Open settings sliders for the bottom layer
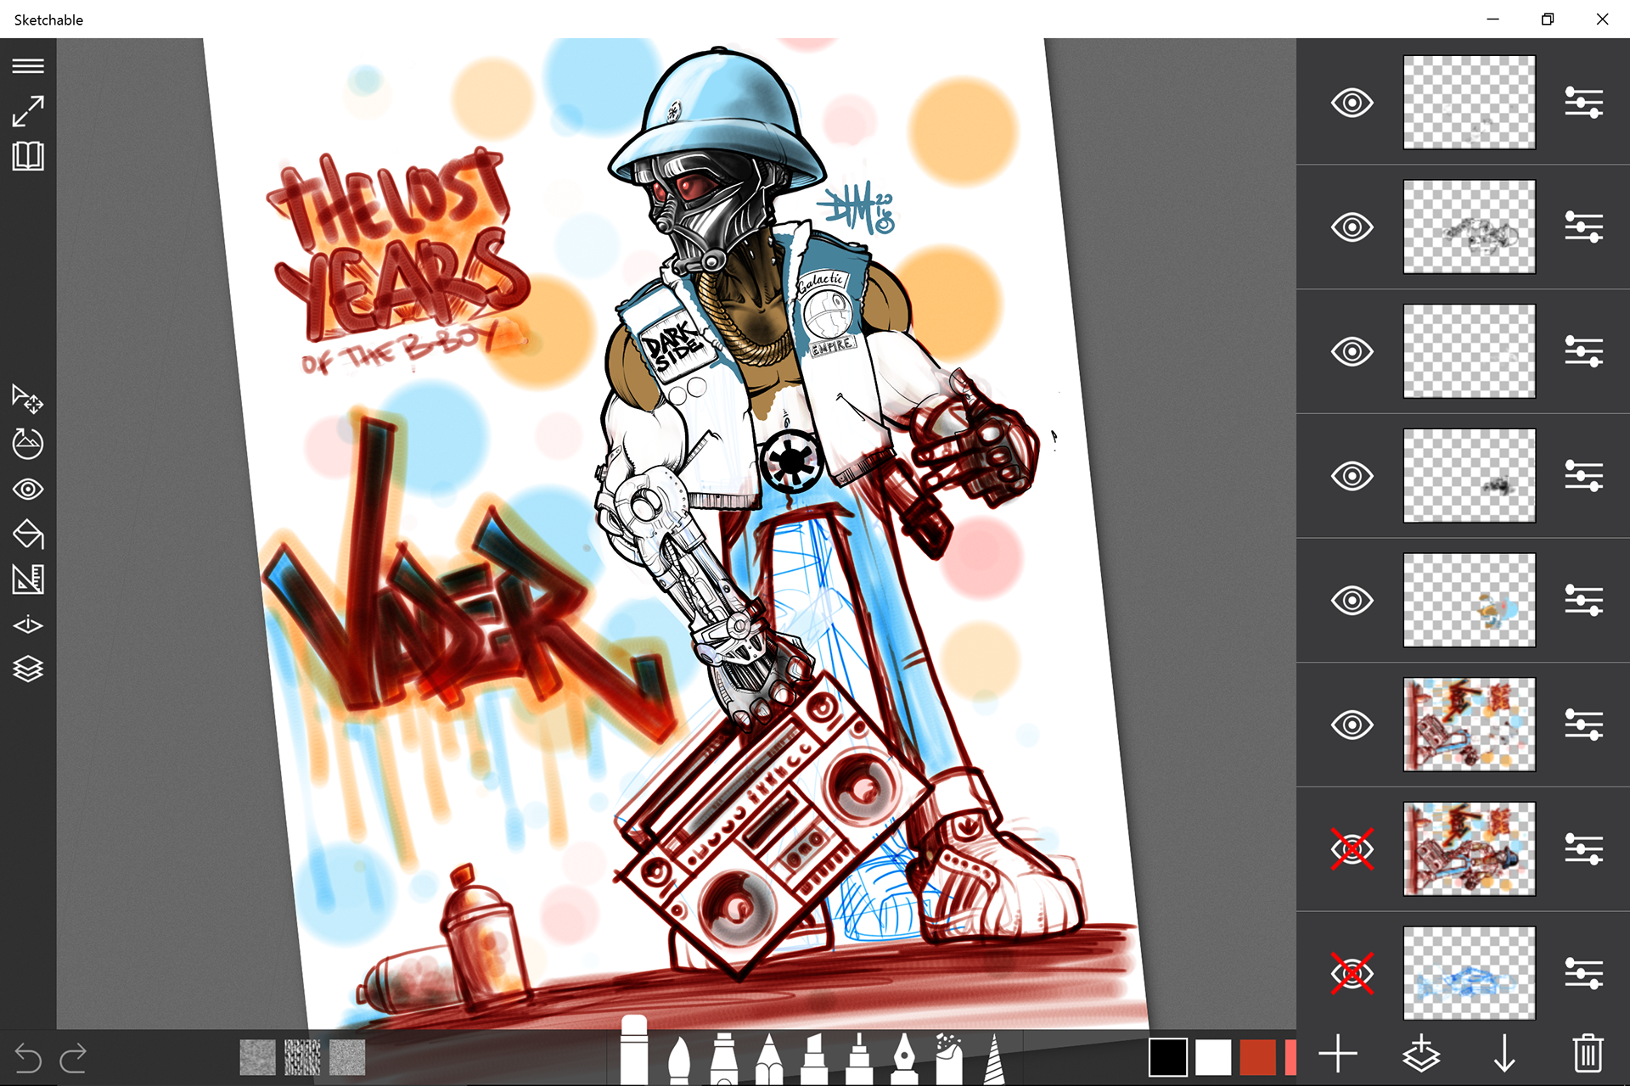Image resolution: width=1630 pixels, height=1086 pixels. pos(1584,973)
